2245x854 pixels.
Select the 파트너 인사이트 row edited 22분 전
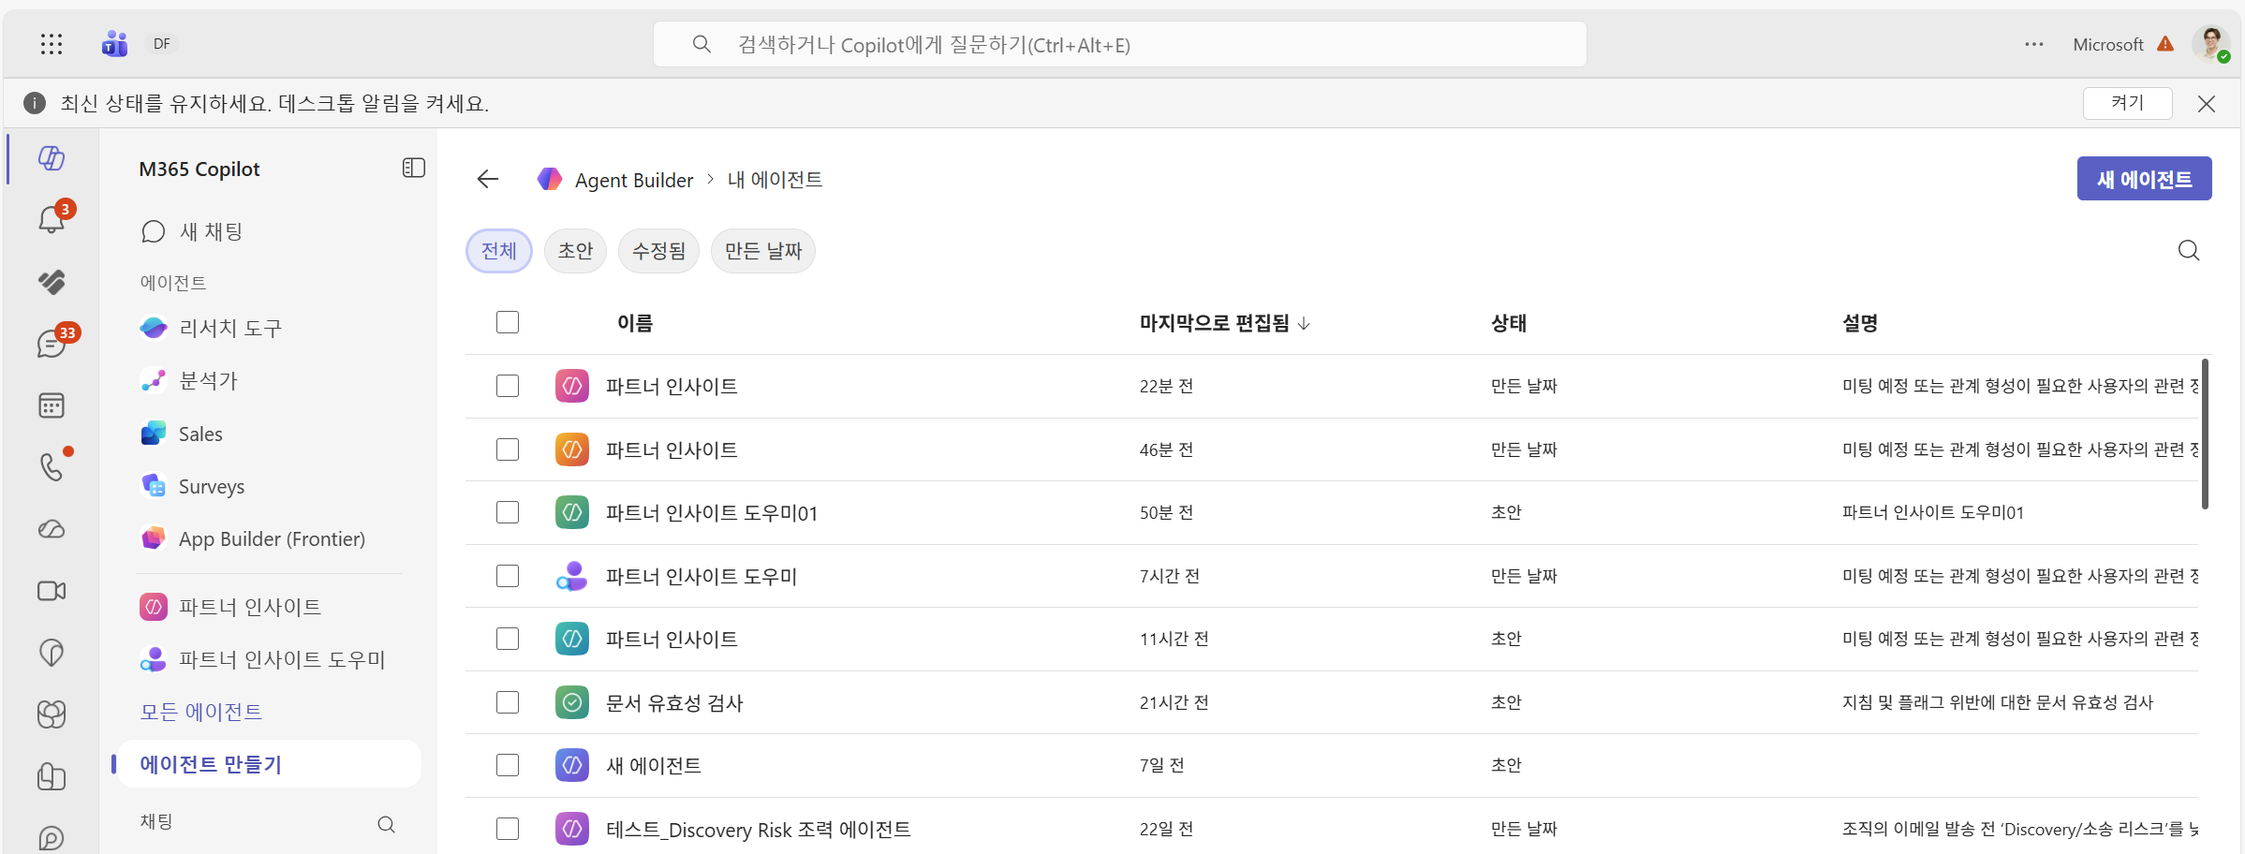(508, 386)
